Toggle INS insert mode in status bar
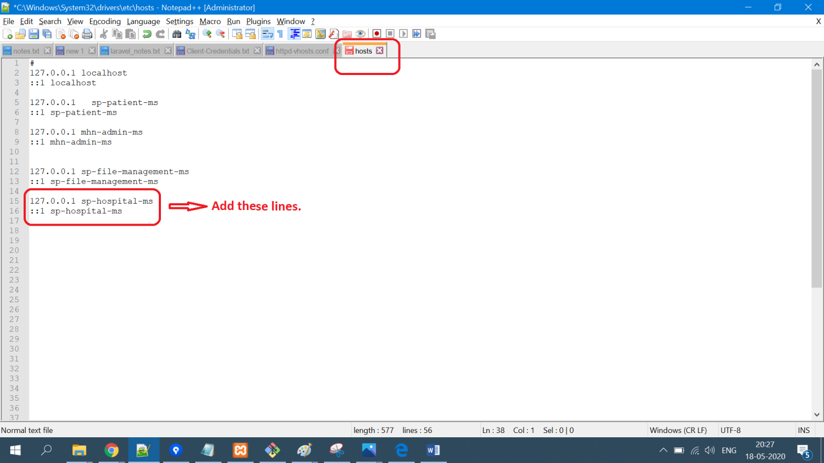 click(804, 430)
